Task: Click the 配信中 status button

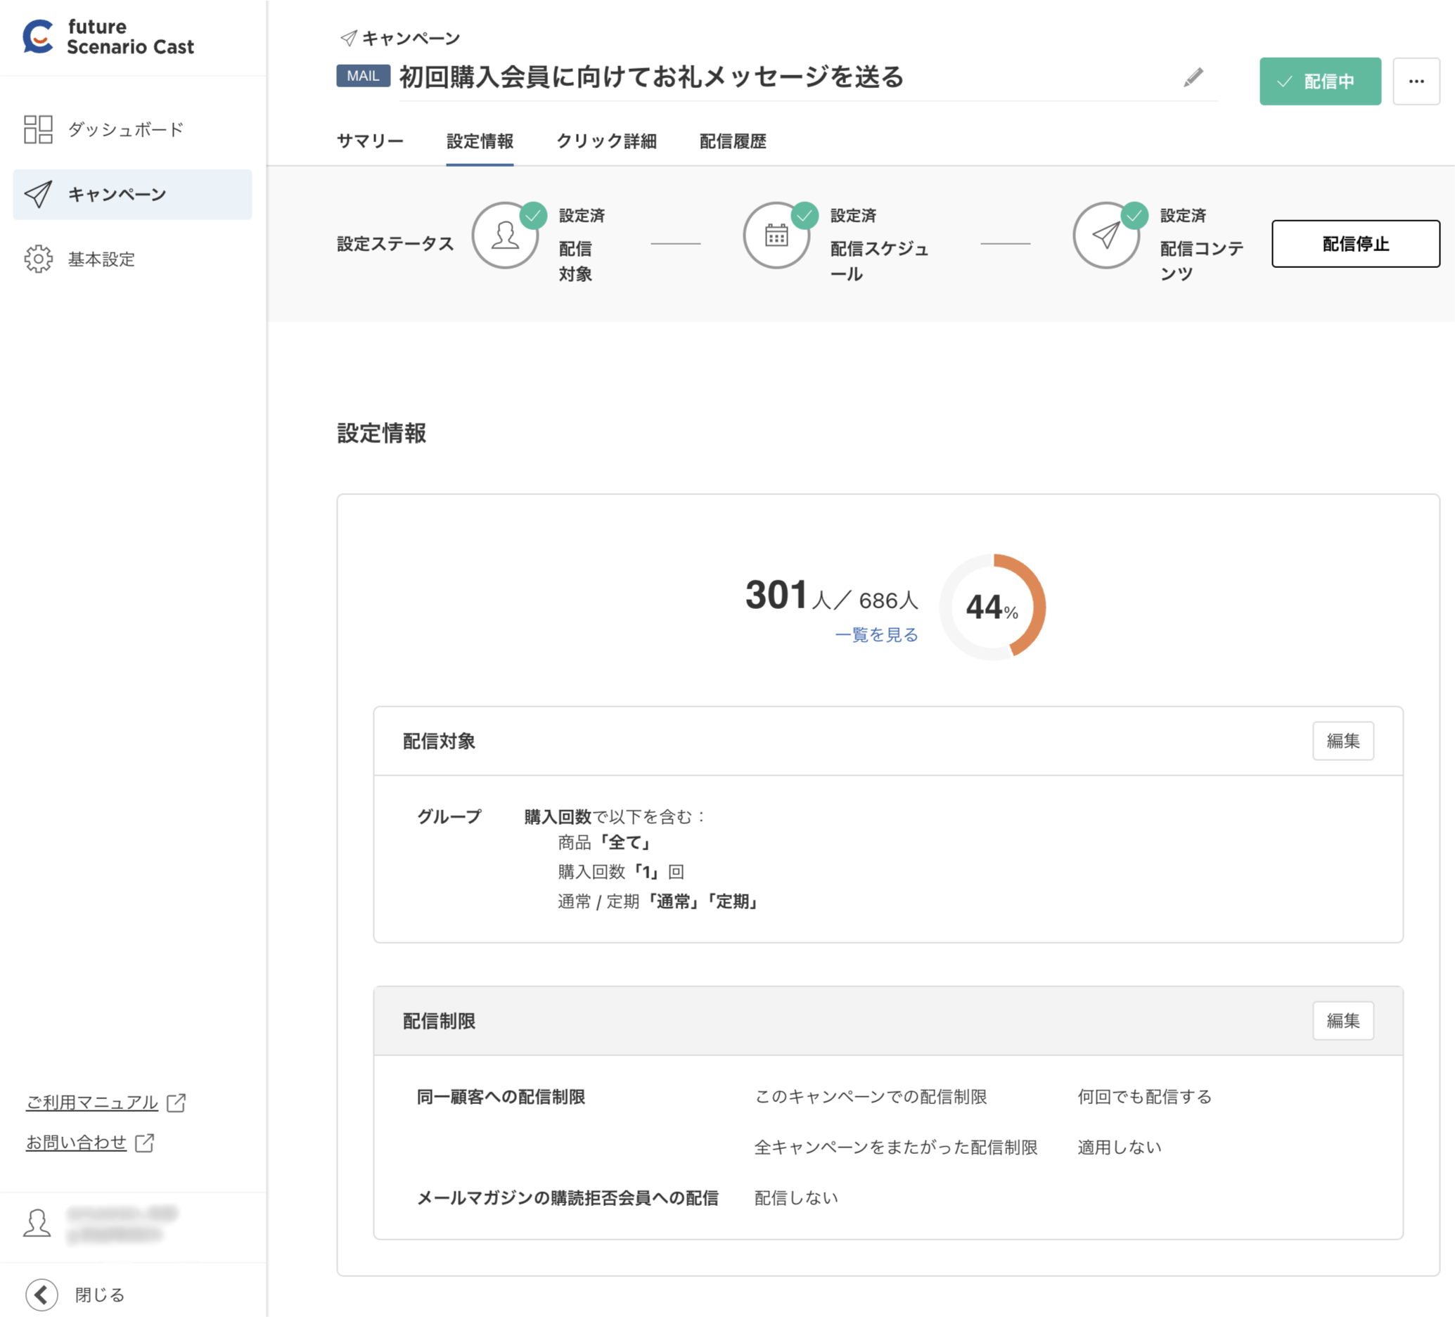Action: click(x=1319, y=82)
